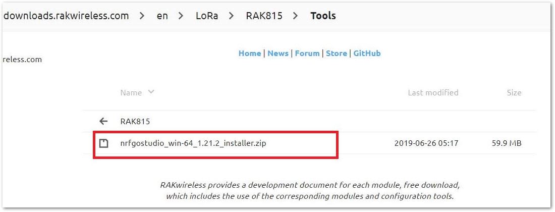Sort by Last modified column
This screenshot has height=212, width=555.
pyautogui.click(x=433, y=93)
